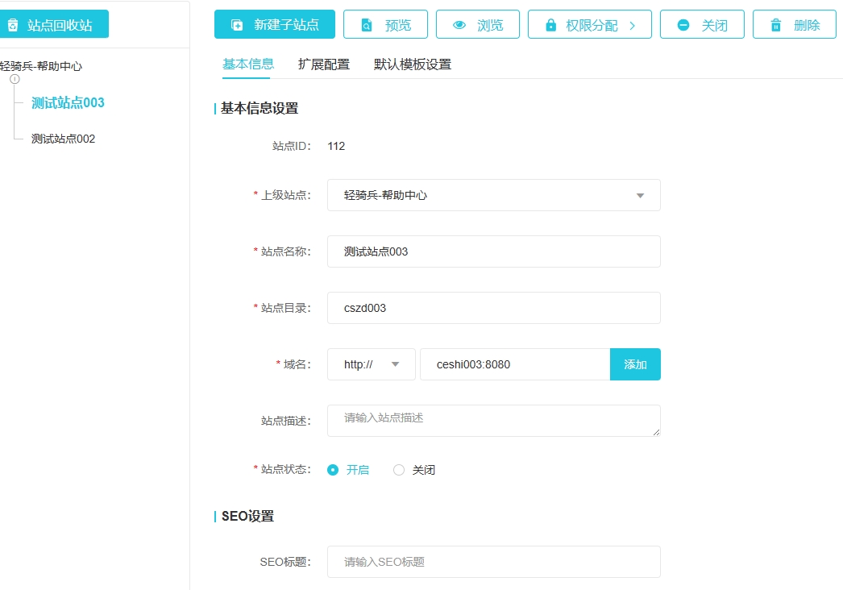Click the plus icon on 新建子站点
The width and height of the screenshot is (843, 590).
(x=237, y=25)
